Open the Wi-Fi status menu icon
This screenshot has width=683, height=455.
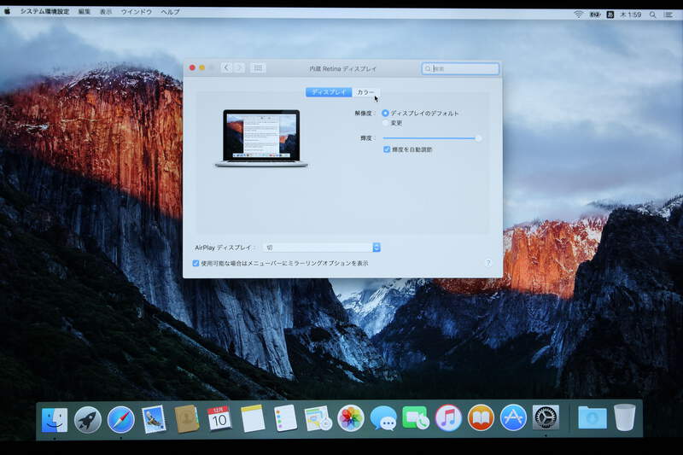point(578,15)
